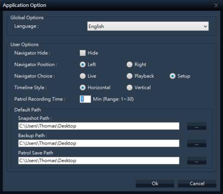This screenshot has width=223, height=194.
Task: Open the Language dropdown
Action: (x=148, y=26)
